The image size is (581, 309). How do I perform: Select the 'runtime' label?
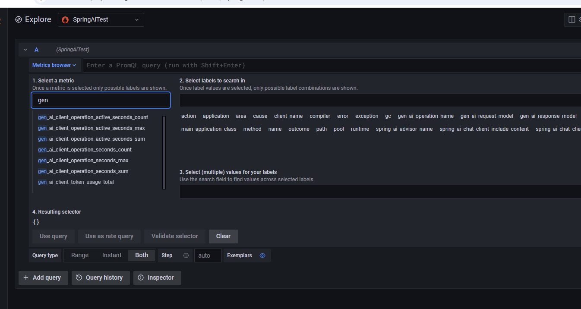click(x=360, y=129)
